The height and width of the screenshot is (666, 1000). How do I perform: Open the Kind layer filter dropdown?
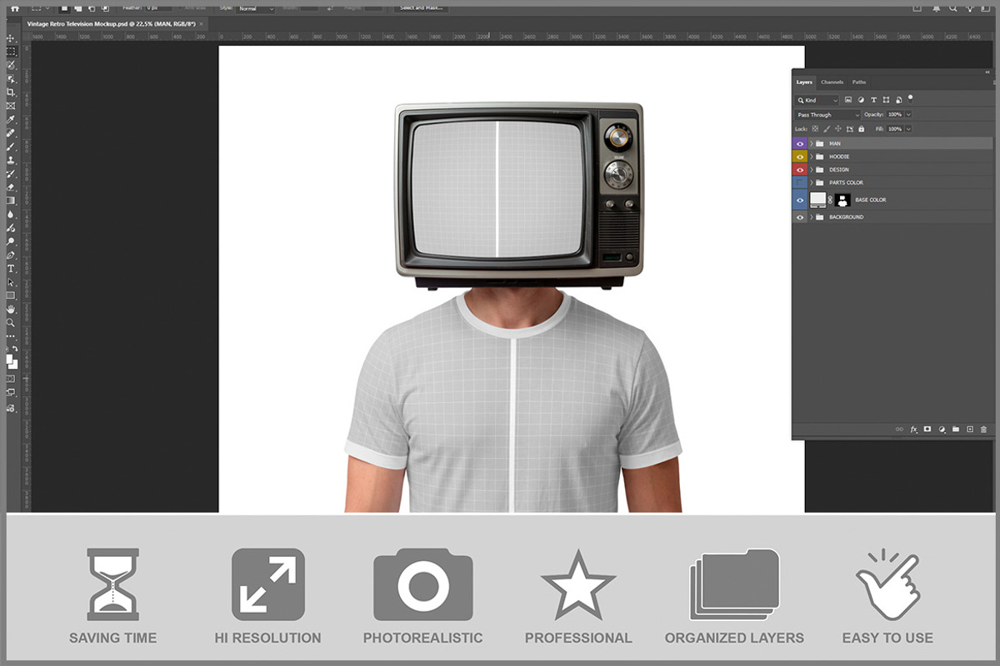pos(817,100)
